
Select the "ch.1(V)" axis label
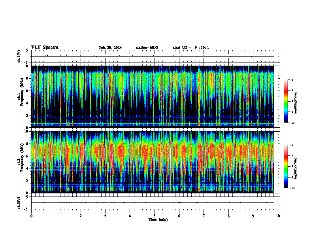19,56
